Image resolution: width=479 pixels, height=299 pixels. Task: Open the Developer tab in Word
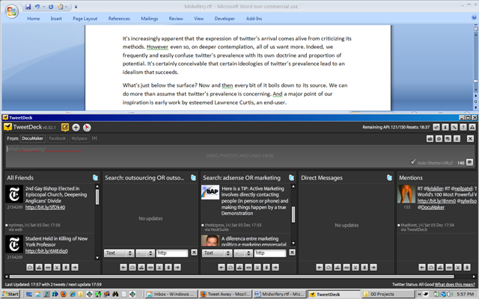click(225, 19)
